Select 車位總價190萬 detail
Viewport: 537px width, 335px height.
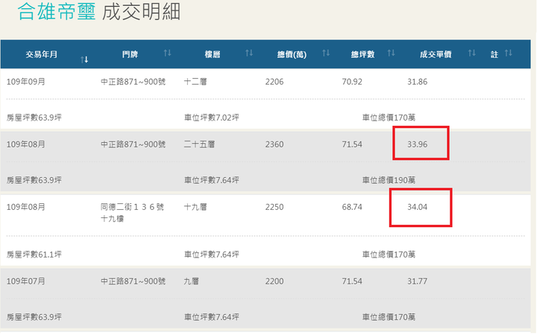coord(389,180)
